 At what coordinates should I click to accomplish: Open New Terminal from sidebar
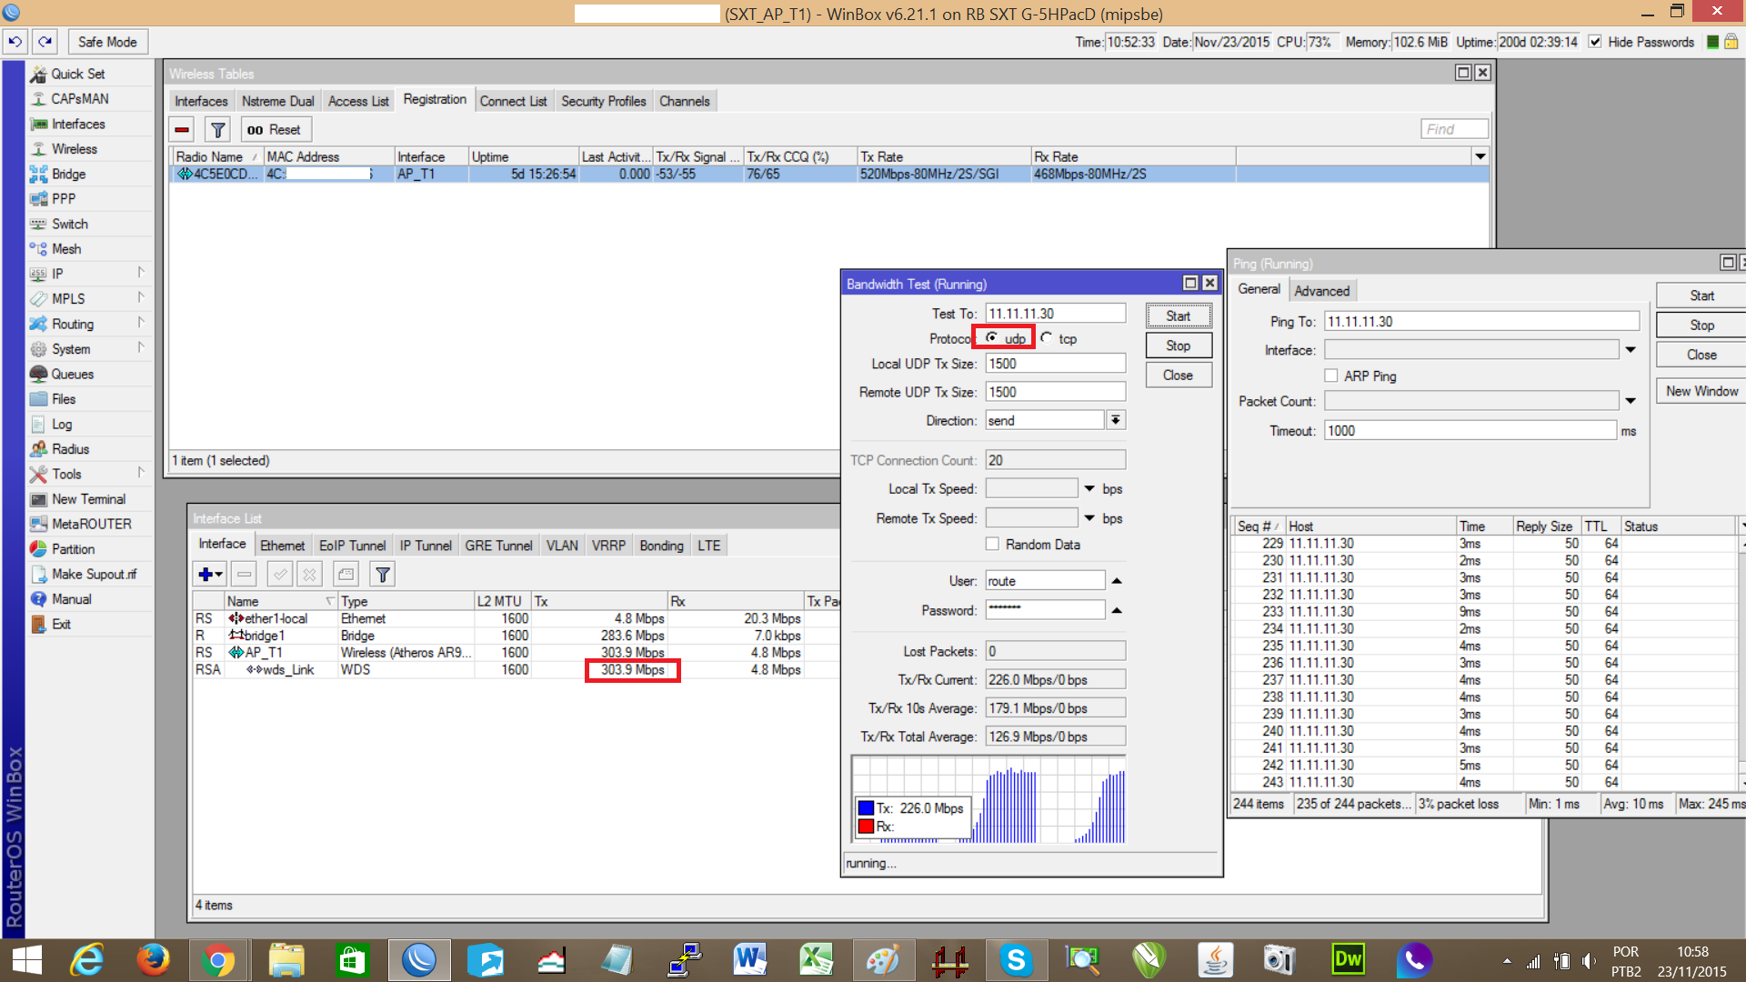click(88, 499)
